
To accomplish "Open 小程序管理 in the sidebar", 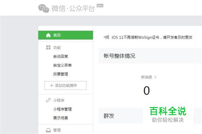I will click(62, 109).
